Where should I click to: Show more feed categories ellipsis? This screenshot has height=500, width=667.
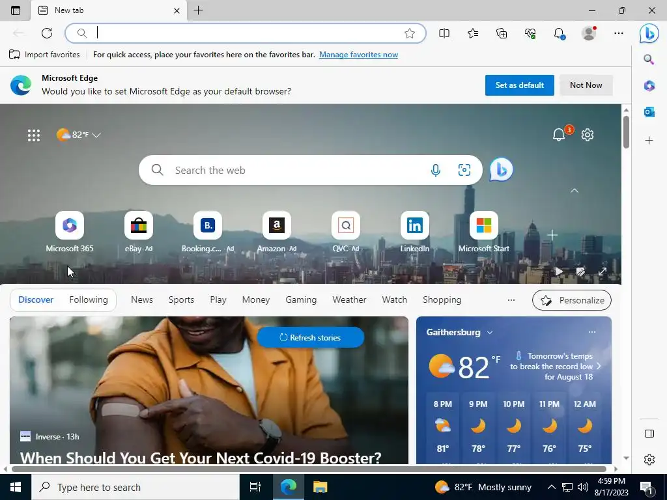511,299
